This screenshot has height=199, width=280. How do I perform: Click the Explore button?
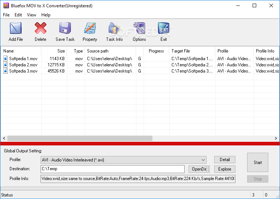pos(225,169)
